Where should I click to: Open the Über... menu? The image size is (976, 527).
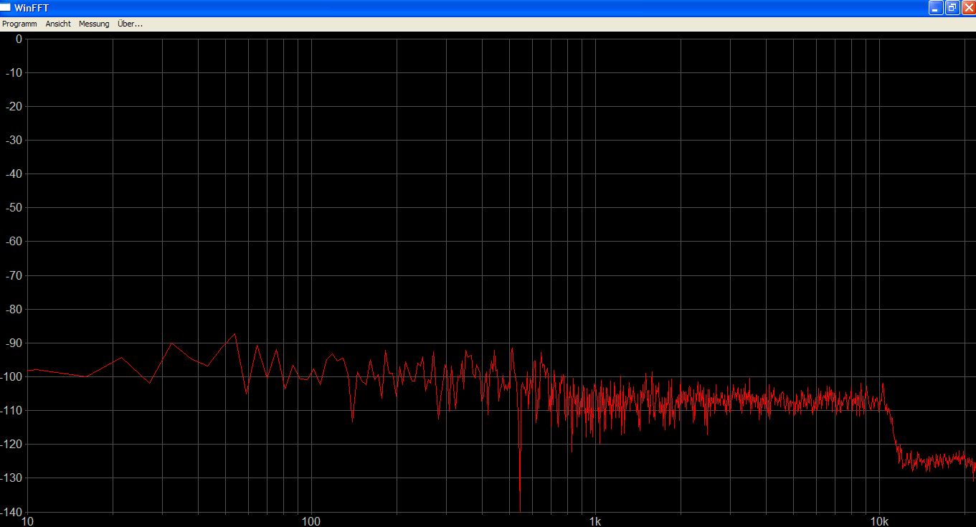click(130, 24)
